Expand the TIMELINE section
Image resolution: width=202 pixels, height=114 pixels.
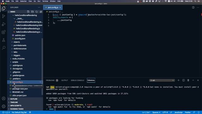(25, 102)
